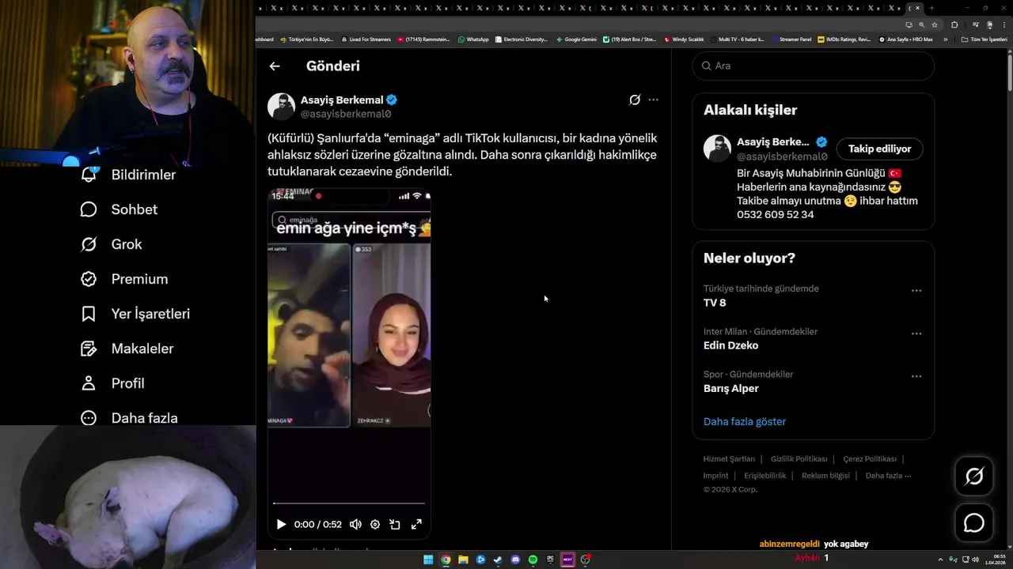The image size is (1013, 569).
Task: Go back using the Gönderi back arrow
Action: click(275, 66)
